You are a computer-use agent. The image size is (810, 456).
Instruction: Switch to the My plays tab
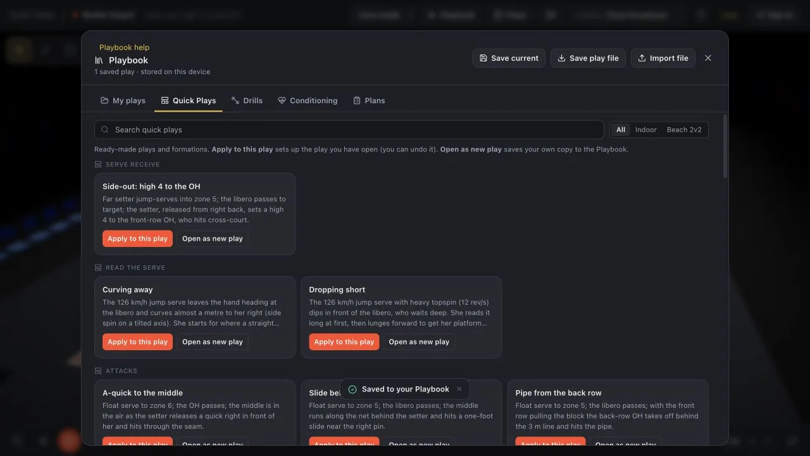[123, 101]
